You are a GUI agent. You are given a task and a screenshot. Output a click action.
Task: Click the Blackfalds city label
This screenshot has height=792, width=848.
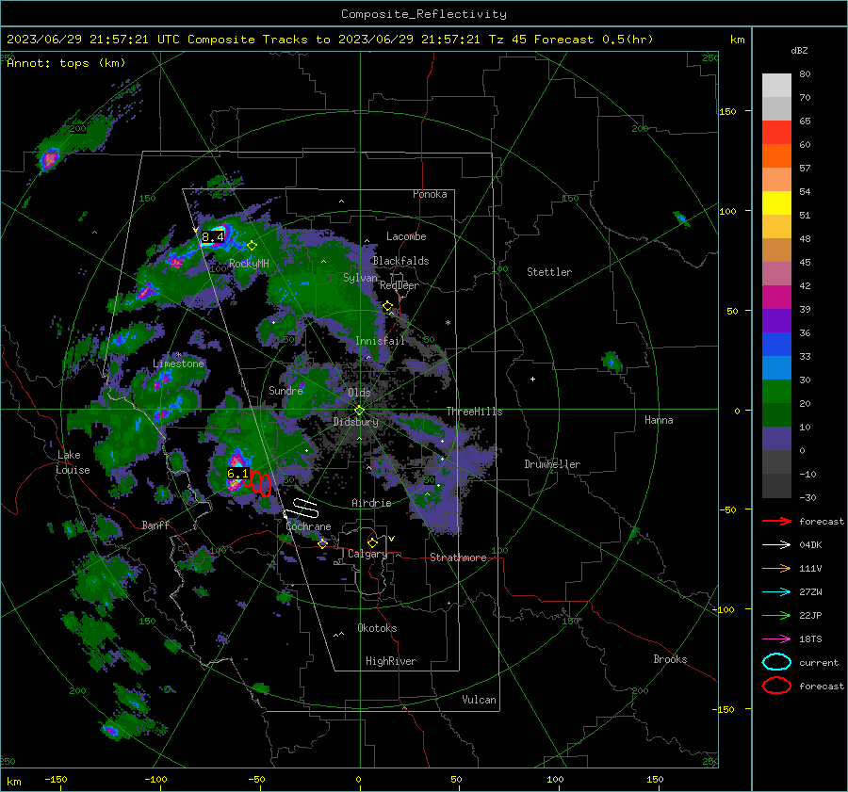pyautogui.click(x=400, y=261)
